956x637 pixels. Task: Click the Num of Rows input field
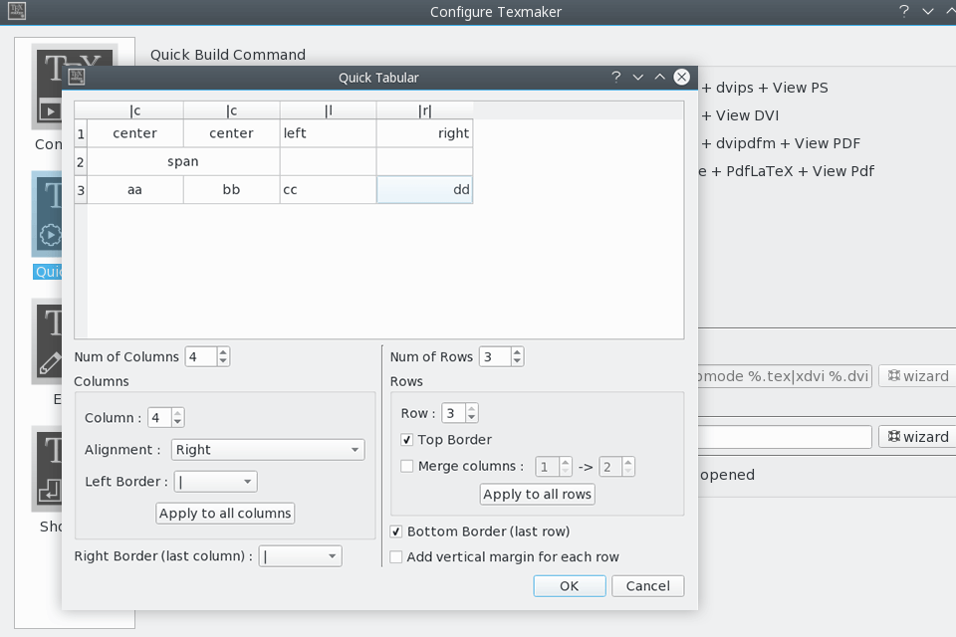click(x=495, y=356)
